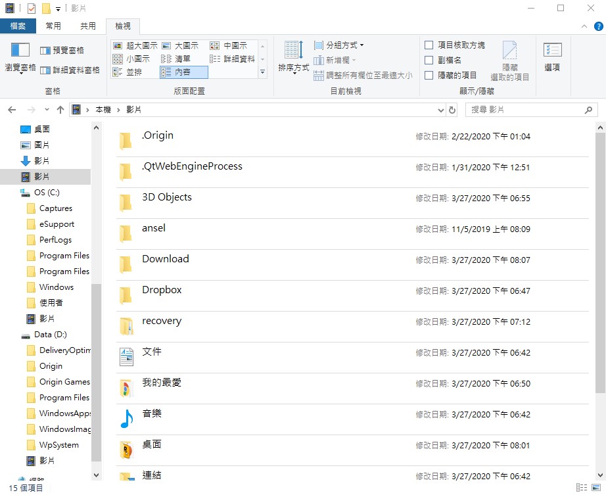Open the 3D Objects folder
606x495 pixels.
(352, 203)
